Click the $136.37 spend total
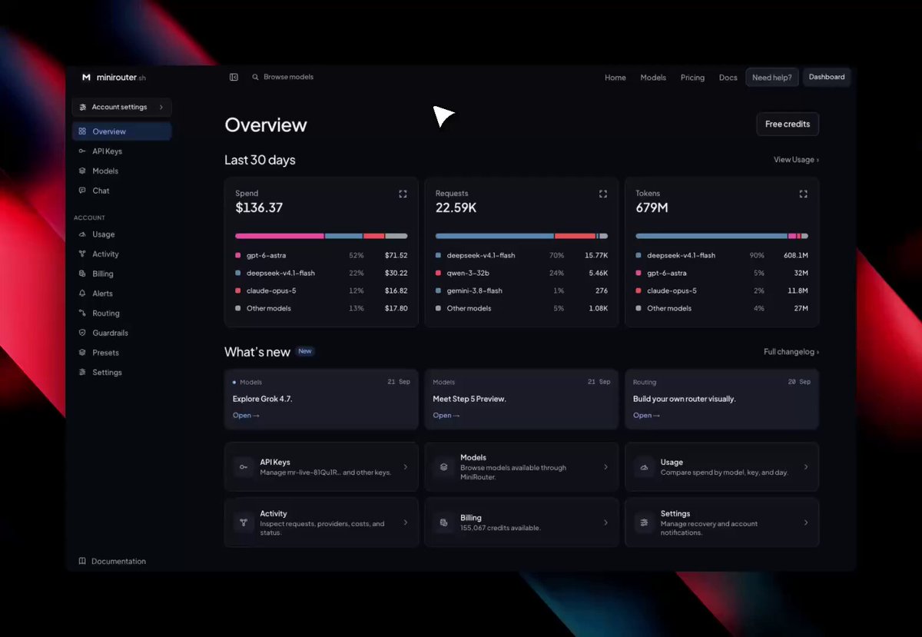This screenshot has height=637, width=922. pos(259,207)
